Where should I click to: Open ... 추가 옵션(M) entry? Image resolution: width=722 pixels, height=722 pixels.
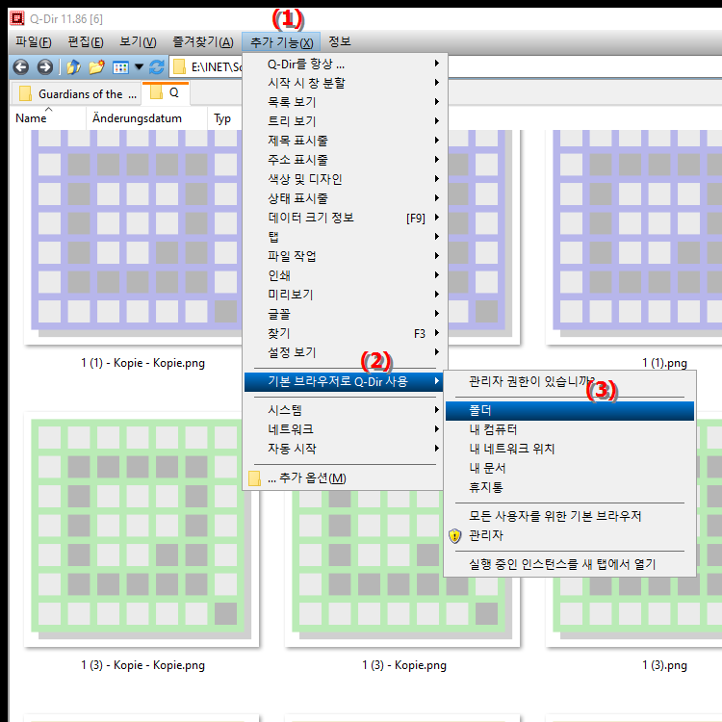click(x=344, y=478)
